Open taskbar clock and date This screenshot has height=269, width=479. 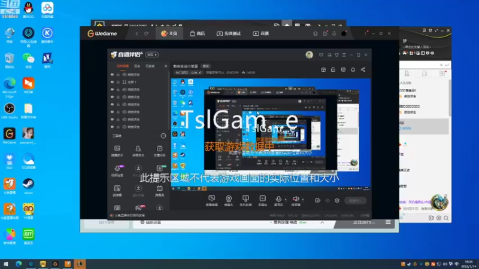click(469, 264)
